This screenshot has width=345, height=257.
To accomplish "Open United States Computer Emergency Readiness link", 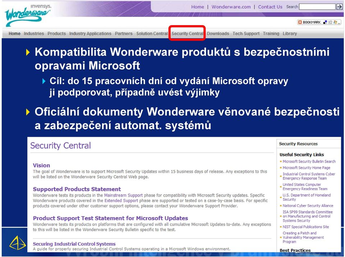I will 305,187.
